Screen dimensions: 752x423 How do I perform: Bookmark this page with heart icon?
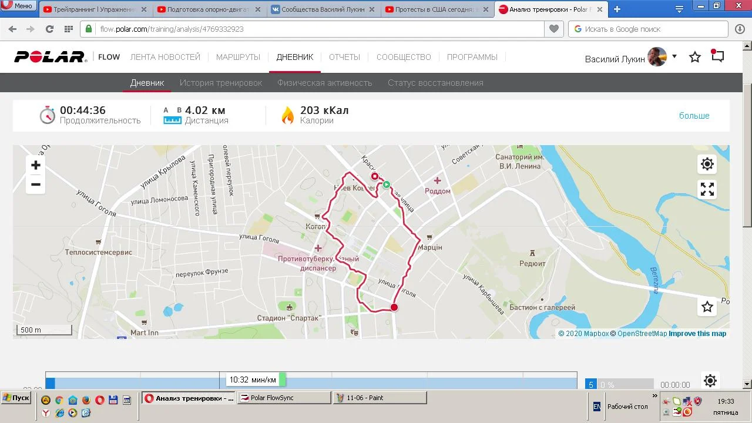click(553, 29)
